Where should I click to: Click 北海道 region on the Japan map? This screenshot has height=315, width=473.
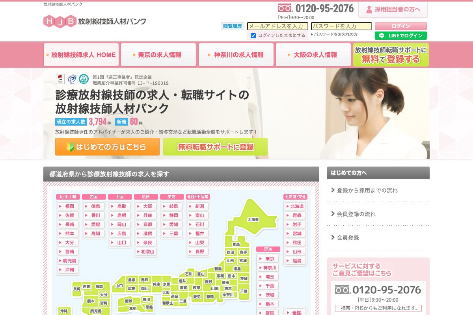pos(252,219)
